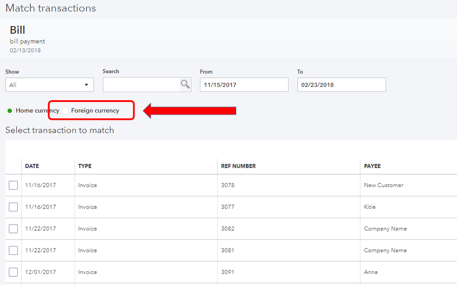Click the 12/01/2017 date cell
Image resolution: width=457 pixels, height=285 pixels.
click(41, 272)
